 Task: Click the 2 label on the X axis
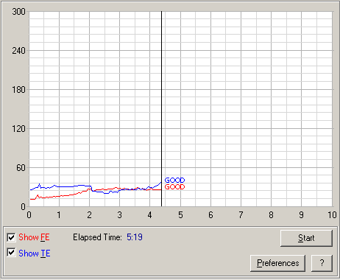click(x=89, y=215)
